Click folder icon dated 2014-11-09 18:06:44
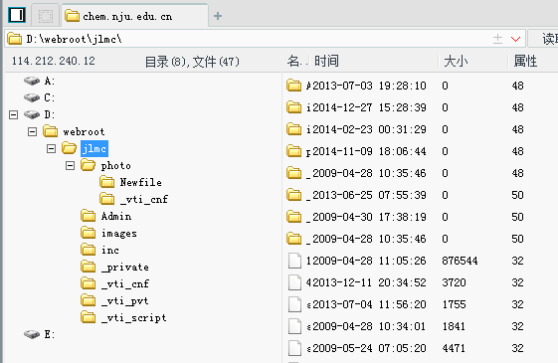 pyautogui.click(x=294, y=151)
